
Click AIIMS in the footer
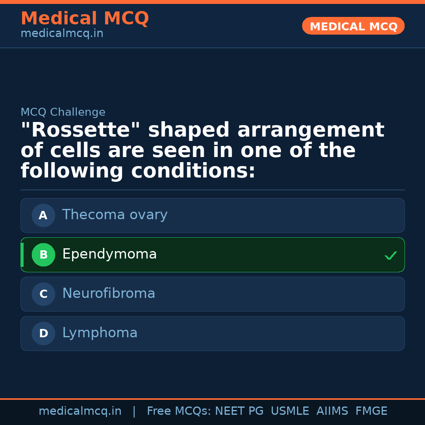[332, 411]
